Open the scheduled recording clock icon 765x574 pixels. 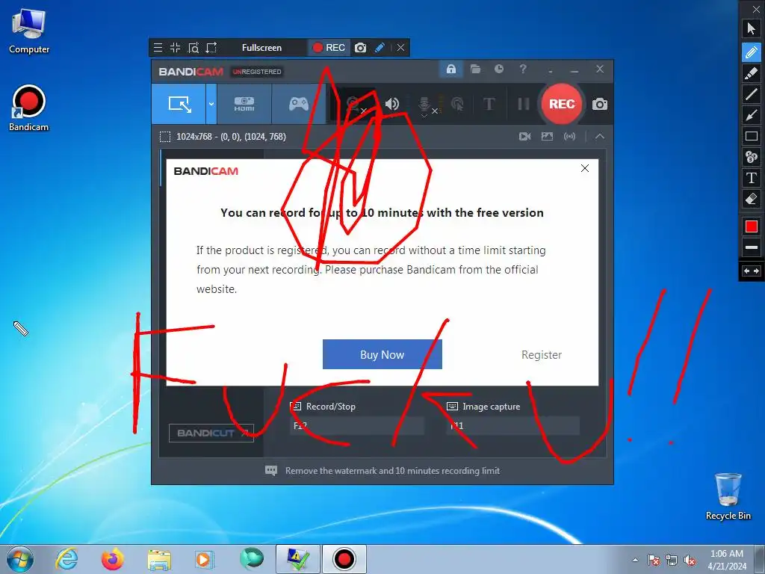pyautogui.click(x=498, y=69)
